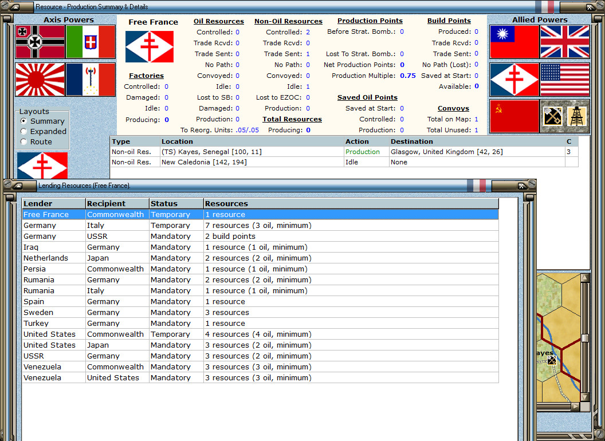Select the USSR to Germany lending row
The image size is (605, 441).
click(x=261, y=356)
